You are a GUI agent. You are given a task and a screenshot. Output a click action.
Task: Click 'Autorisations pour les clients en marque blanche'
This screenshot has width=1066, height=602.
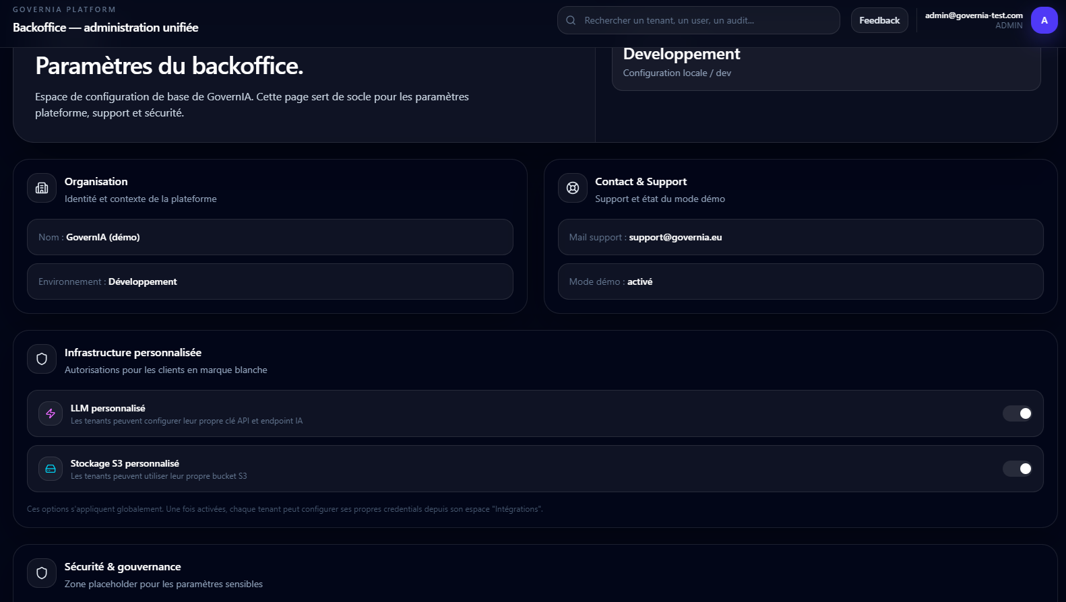click(166, 370)
